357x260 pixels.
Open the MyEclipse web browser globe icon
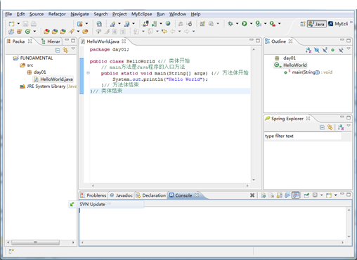pyautogui.click(x=168, y=23)
